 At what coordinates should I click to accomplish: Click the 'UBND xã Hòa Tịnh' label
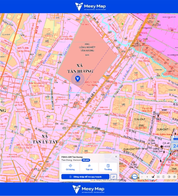(x=158, y=150)
